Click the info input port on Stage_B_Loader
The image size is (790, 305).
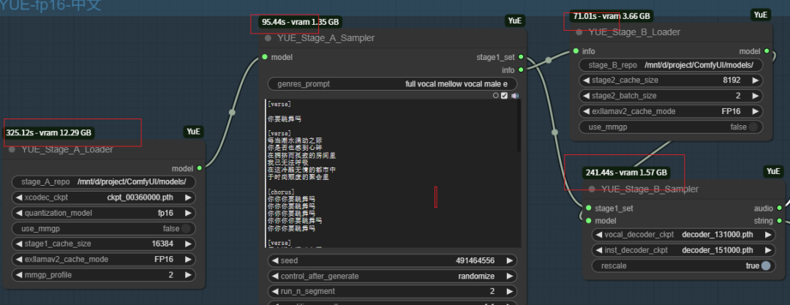coord(576,51)
